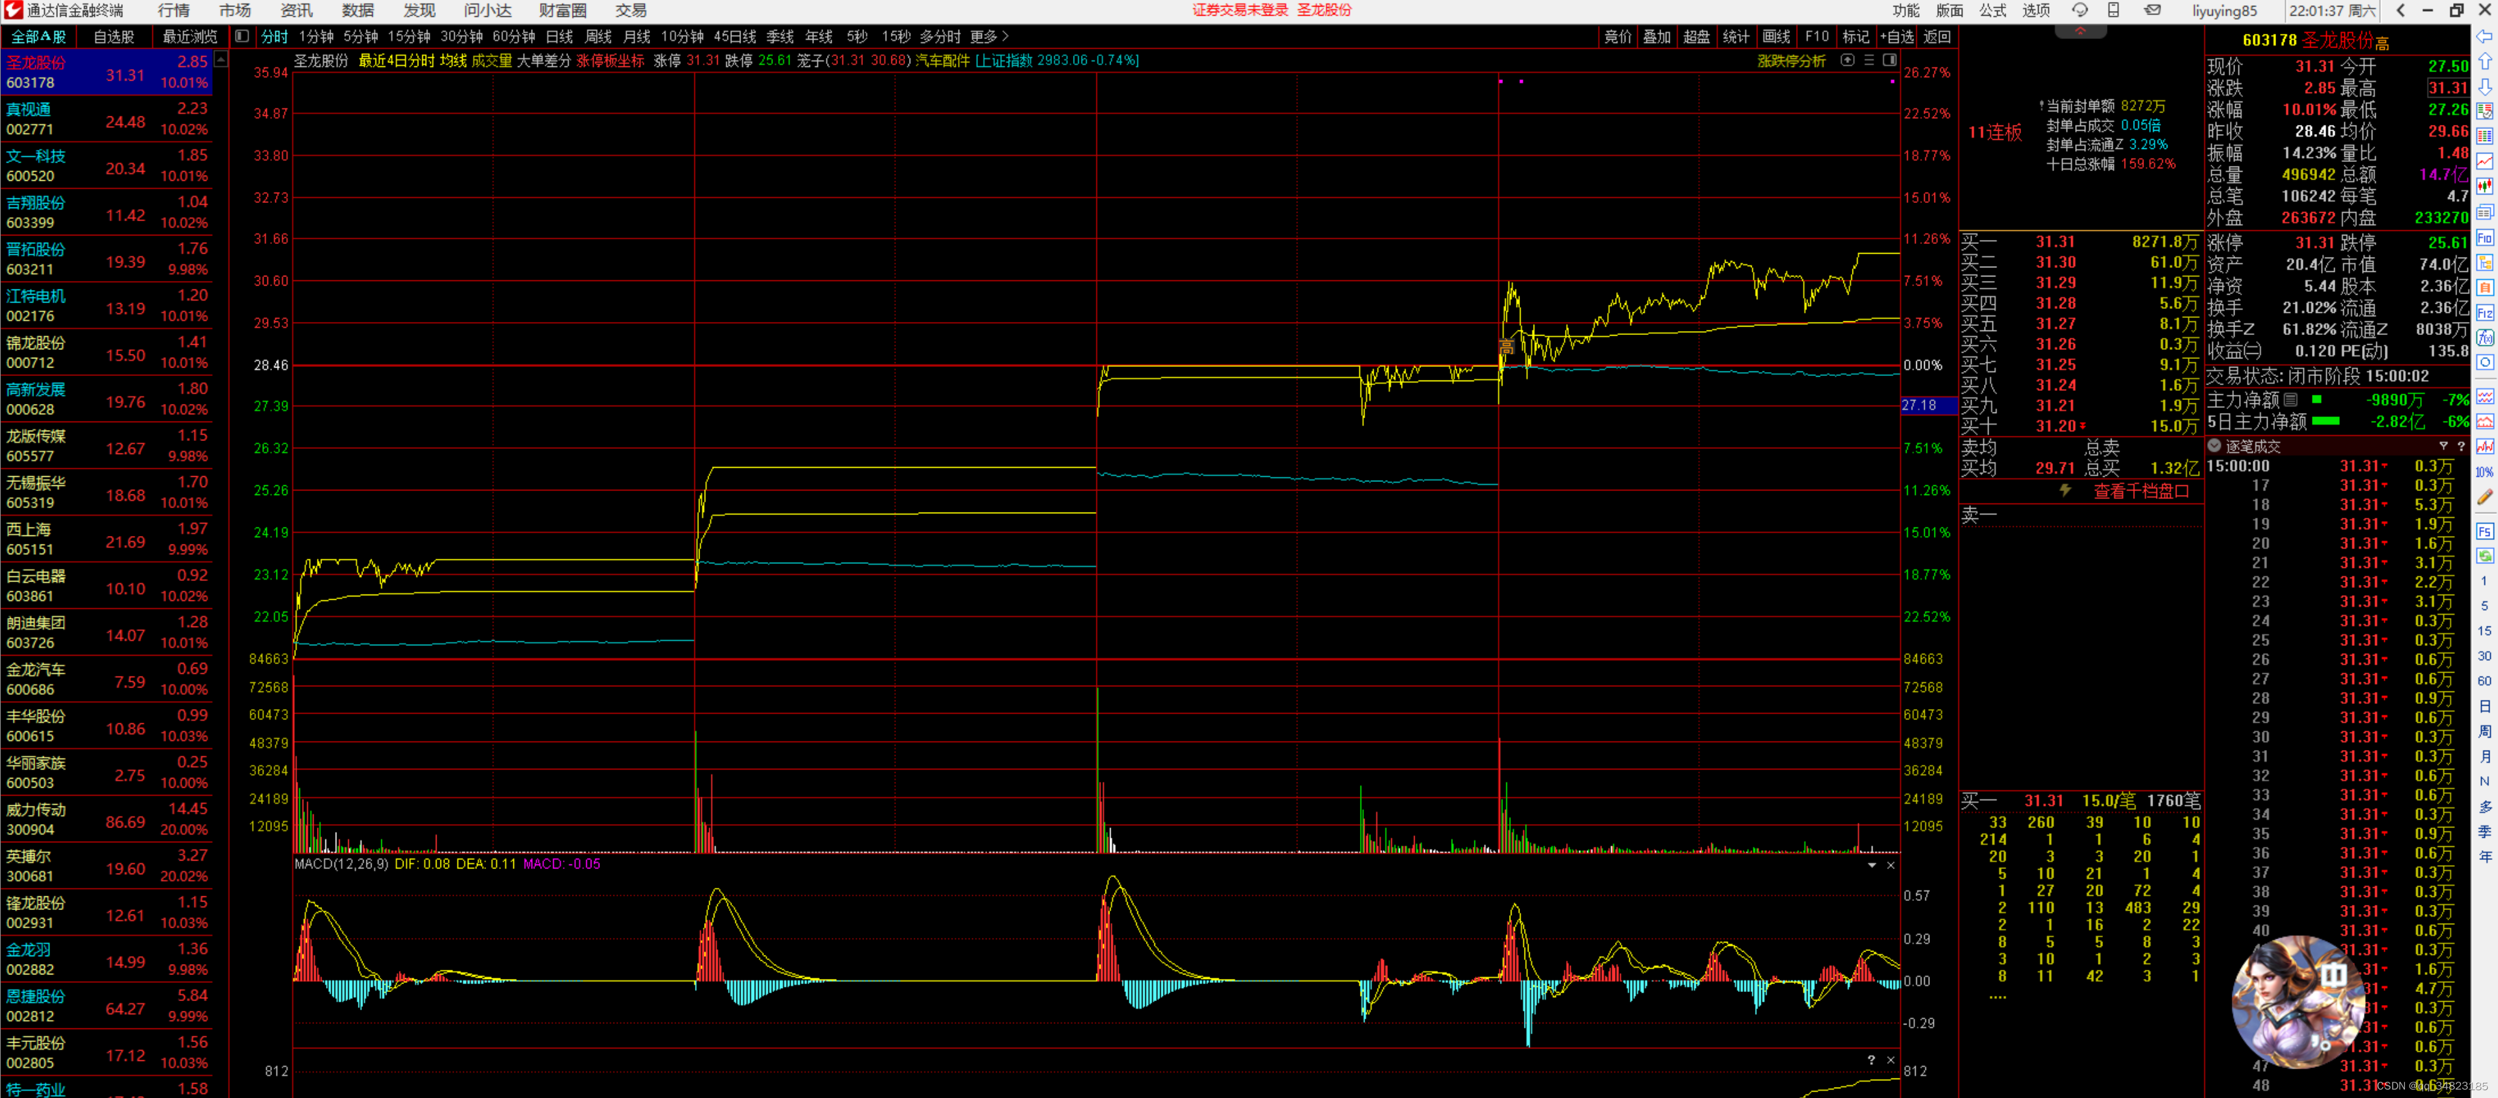Click the pencil drawing icon in right sidebar
The image size is (2498, 1098).
[x=2484, y=498]
